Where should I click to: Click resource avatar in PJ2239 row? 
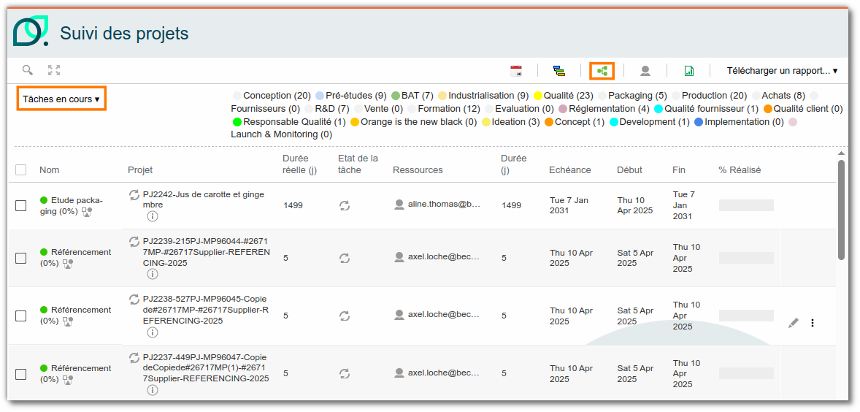tap(399, 256)
